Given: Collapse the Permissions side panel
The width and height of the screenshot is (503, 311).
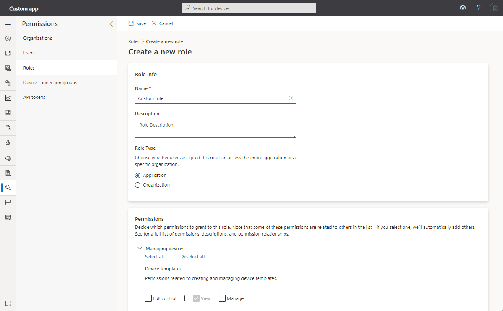Looking at the screenshot, I should 111,24.
